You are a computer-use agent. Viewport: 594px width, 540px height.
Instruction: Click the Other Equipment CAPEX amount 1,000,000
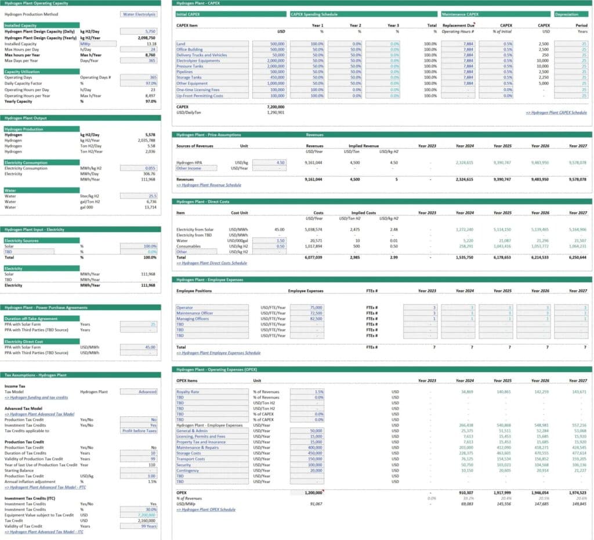269,84
